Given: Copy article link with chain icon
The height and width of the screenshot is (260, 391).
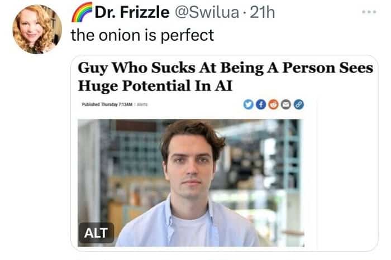Looking at the screenshot, I should click(x=299, y=104).
